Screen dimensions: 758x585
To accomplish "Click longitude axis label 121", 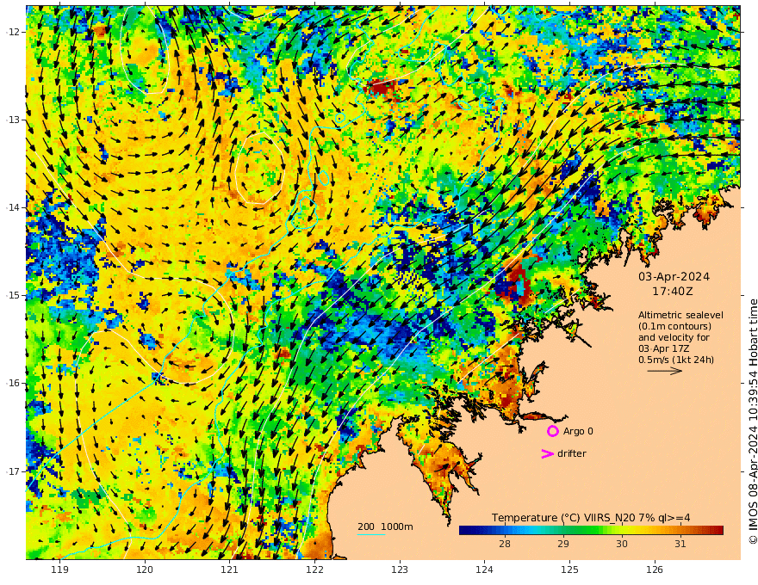I will 230,570.
